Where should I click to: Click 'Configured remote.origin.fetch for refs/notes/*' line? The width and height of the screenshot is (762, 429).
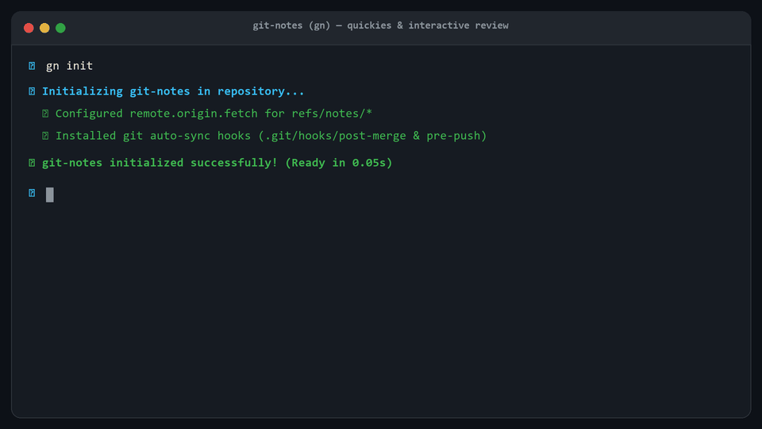point(214,114)
